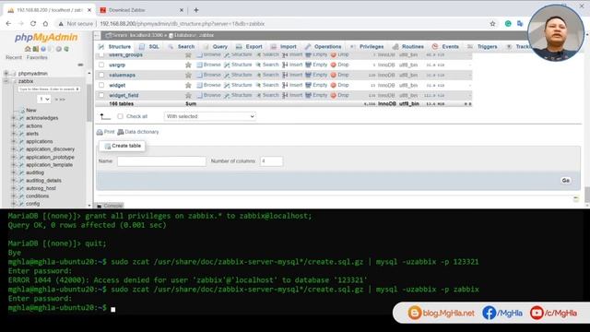Favorite the valuemaps table star
This screenshot has height=332, width=590.
point(188,75)
